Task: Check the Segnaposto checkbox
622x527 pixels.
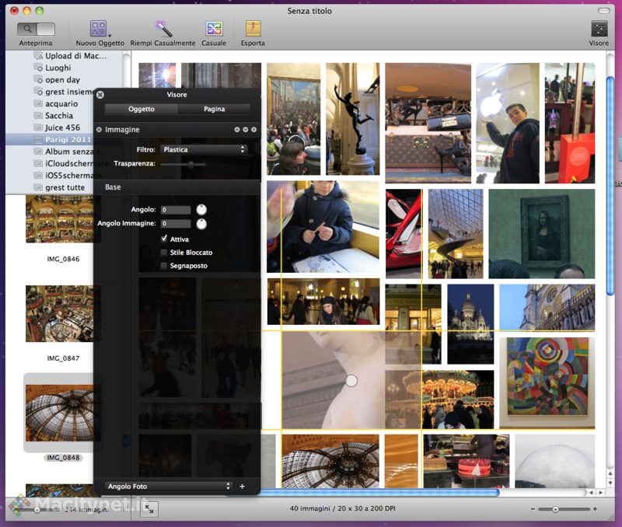Action: tap(164, 266)
